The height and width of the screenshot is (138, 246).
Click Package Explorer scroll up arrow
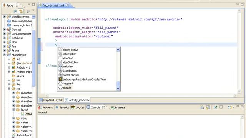[33, 16]
